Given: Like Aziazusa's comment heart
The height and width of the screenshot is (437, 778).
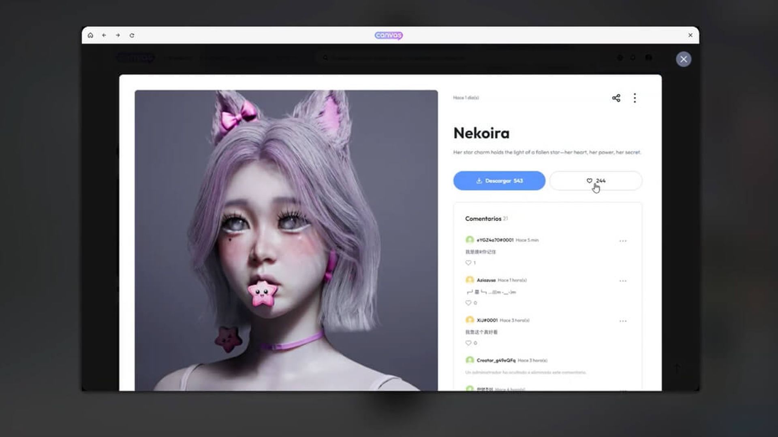Looking at the screenshot, I should tap(468, 303).
